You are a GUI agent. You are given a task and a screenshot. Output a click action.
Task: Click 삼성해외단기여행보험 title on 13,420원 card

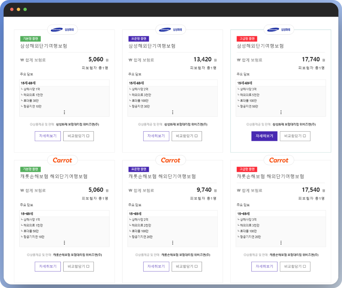pos(152,46)
